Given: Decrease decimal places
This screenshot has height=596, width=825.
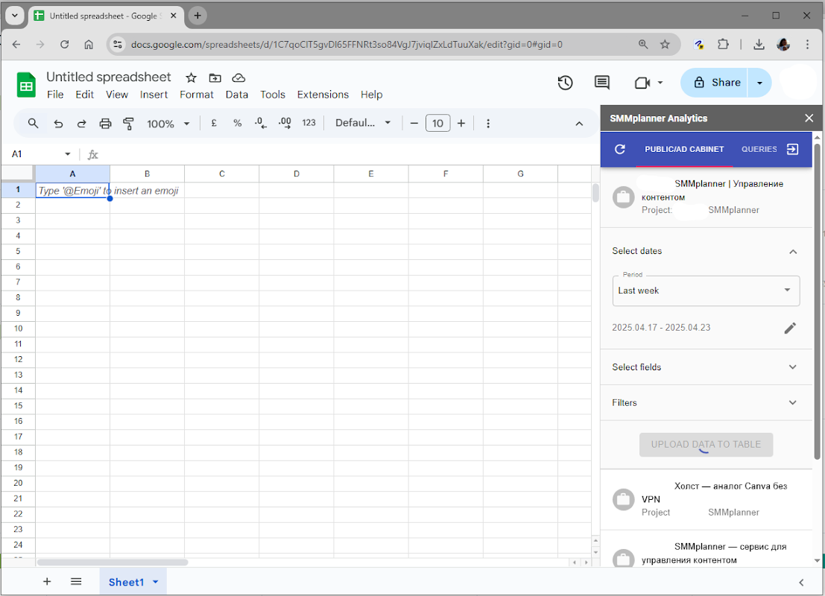Looking at the screenshot, I should tap(260, 123).
